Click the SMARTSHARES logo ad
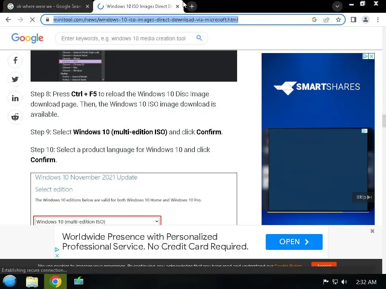This screenshot has width=386, height=289. coord(317,87)
